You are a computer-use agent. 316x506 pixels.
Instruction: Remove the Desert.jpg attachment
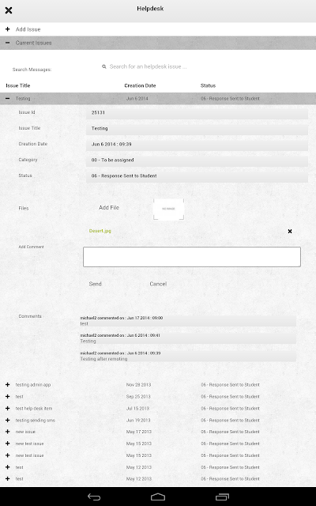point(290,231)
